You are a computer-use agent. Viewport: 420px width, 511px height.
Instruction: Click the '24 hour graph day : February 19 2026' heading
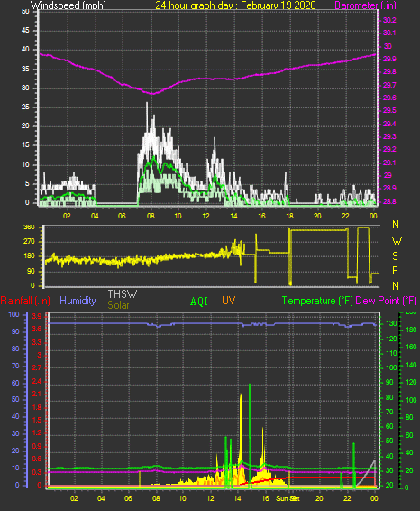(x=235, y=5)
